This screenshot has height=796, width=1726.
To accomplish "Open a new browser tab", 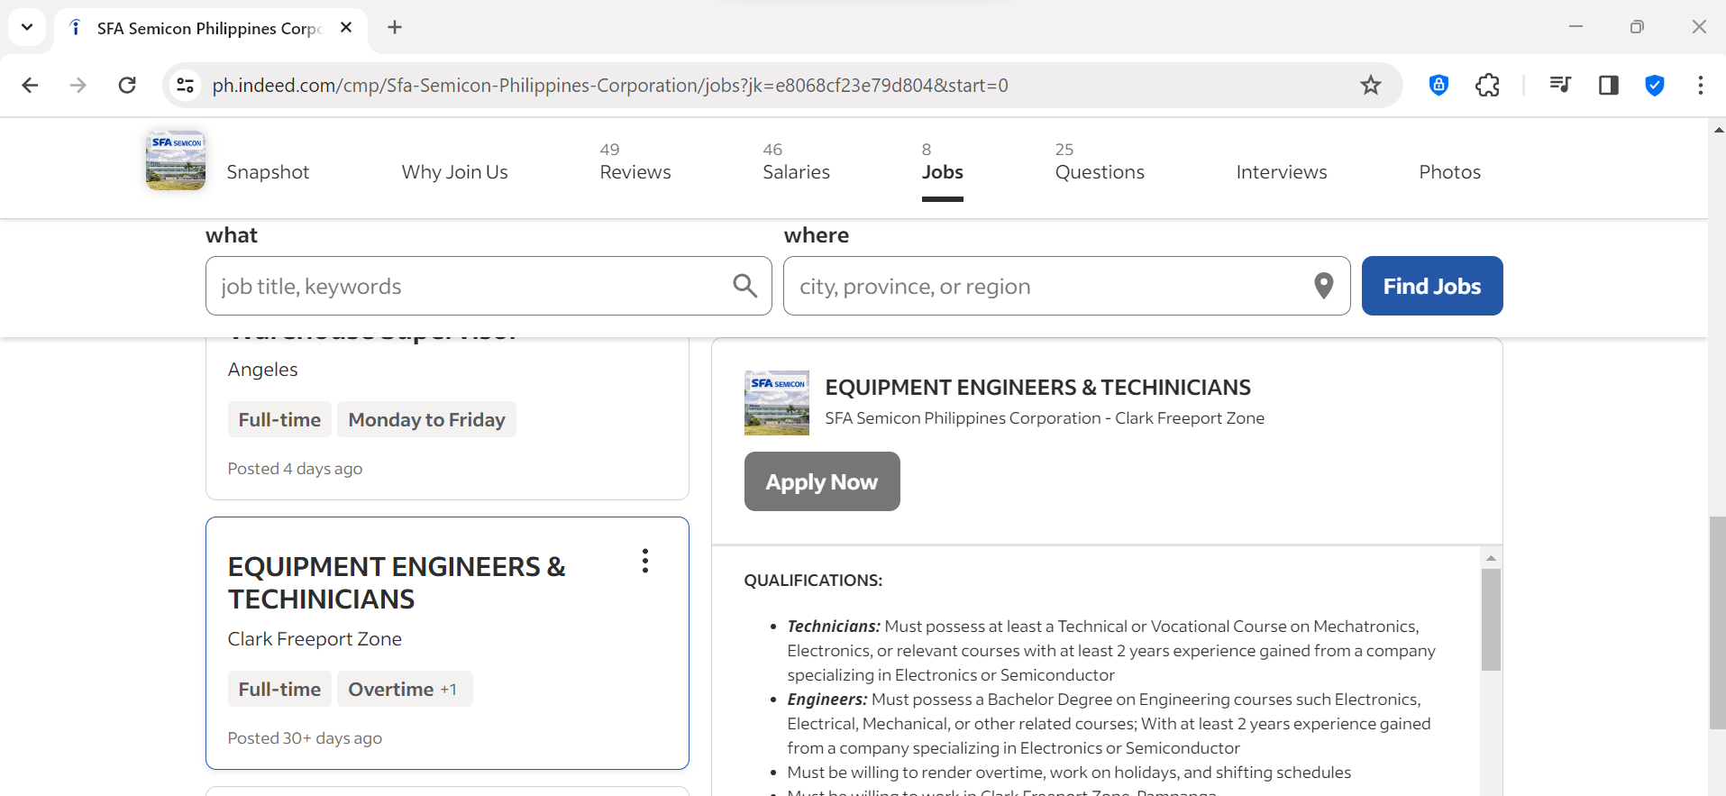I will coord(395,27).
